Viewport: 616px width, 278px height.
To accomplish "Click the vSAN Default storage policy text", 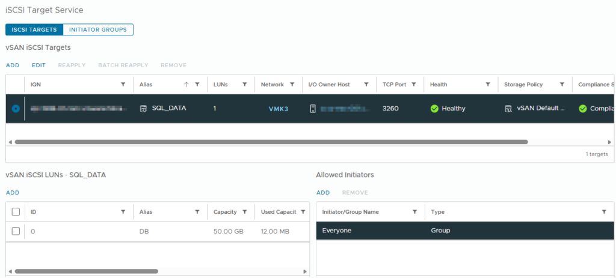I will (x=541, y=109).
